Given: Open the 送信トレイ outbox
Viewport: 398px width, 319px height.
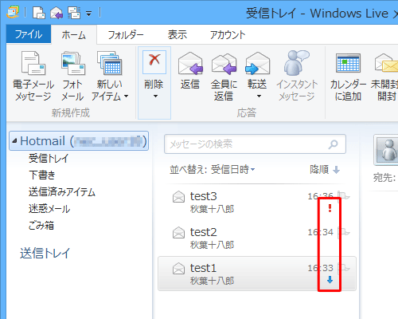Looking at the screenshot, I should (x=45, y=253).
